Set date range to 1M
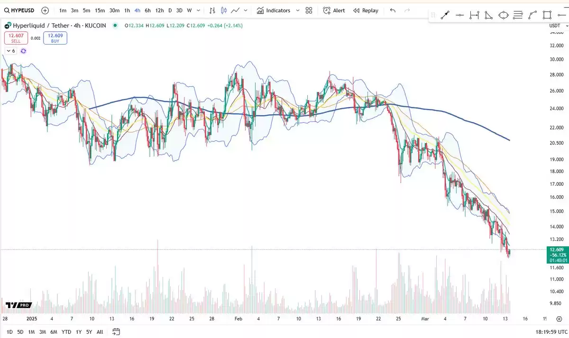Image resolution: width=569 pixels, height=338 pixels. (31, 332)
